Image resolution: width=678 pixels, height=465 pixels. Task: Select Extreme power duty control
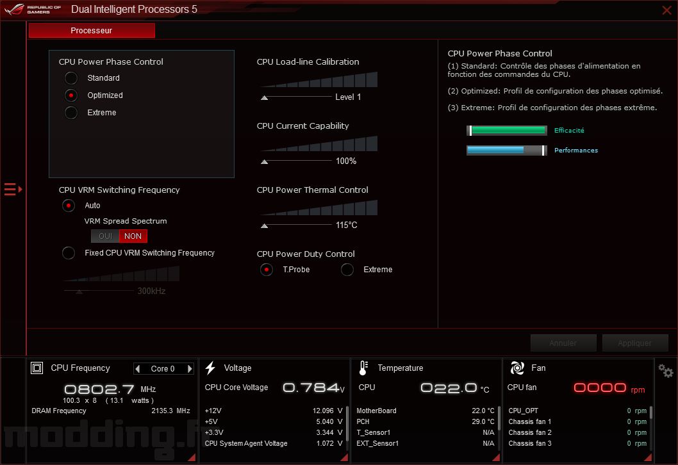pos(347,270)
